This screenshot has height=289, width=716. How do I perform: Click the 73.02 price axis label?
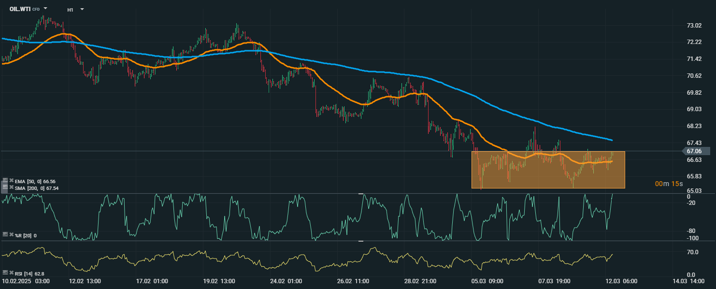[x=694, y=25]
